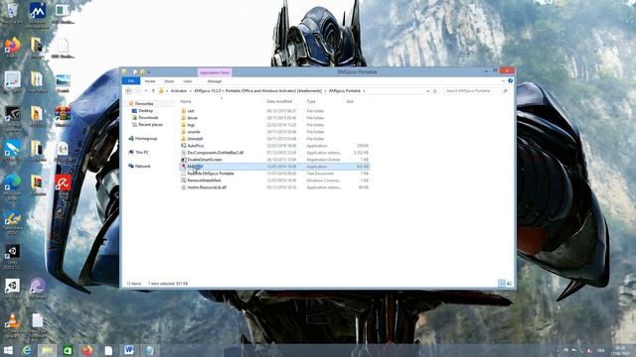Open the driver folder
This screenshot has width=636, height=357.
192,118
